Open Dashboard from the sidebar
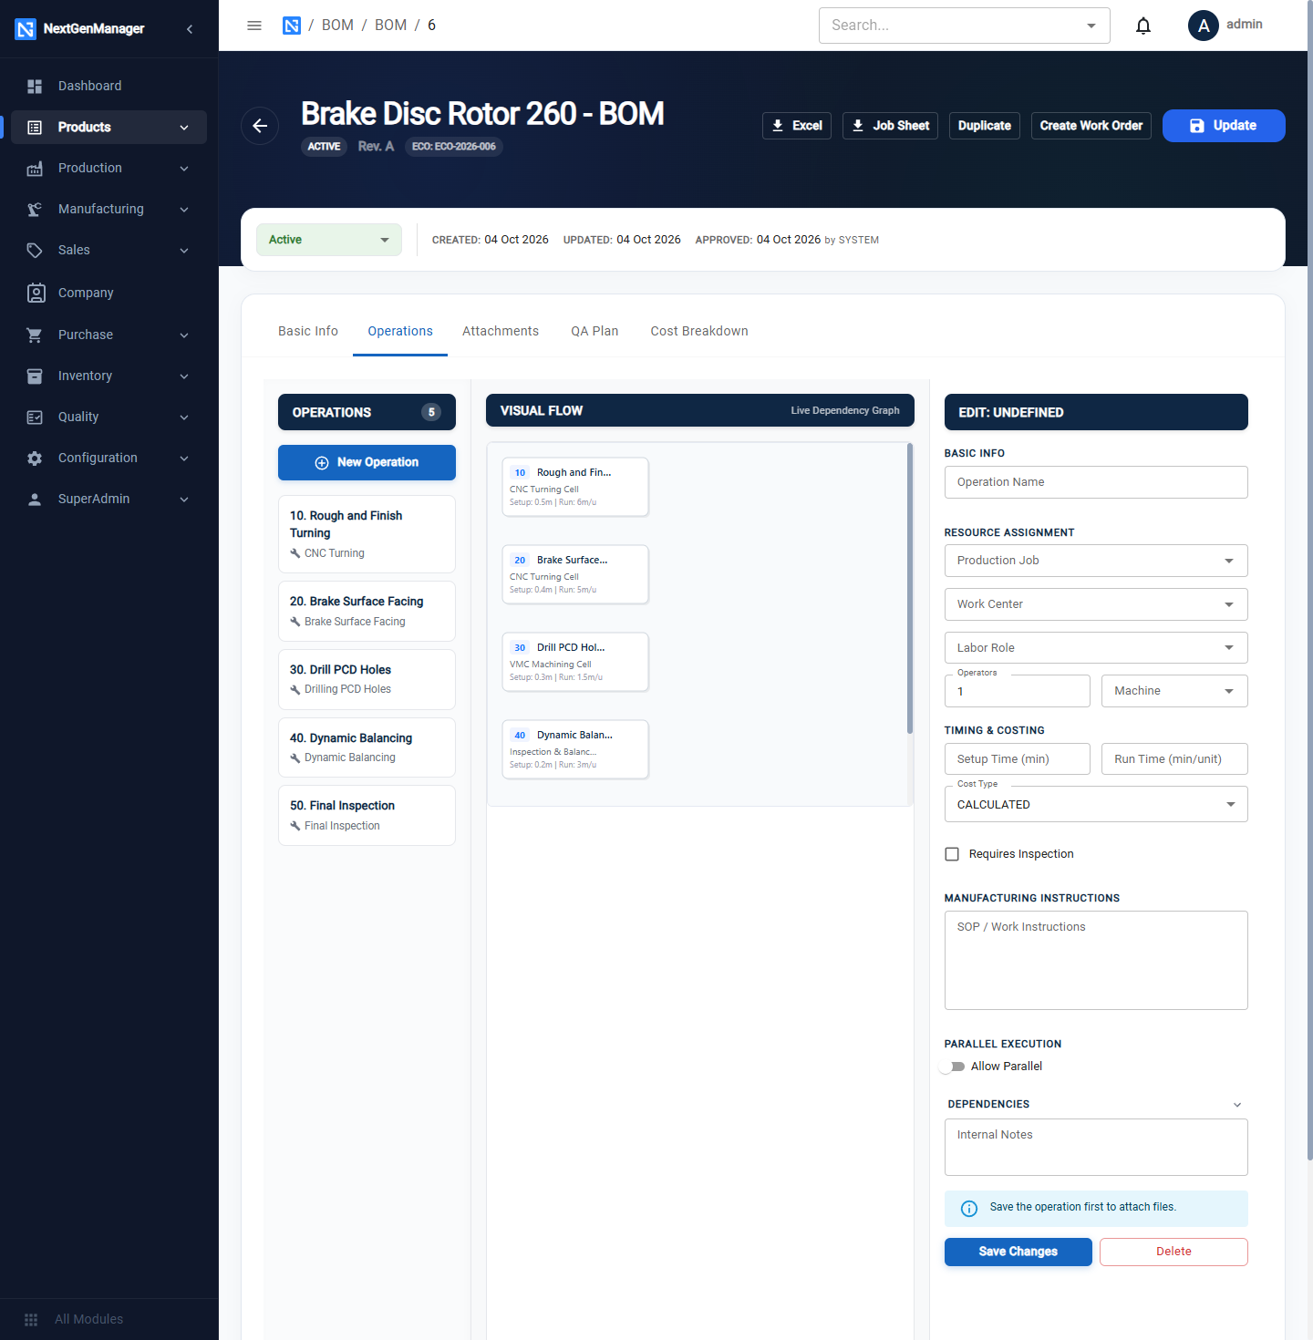Screen dimensions: 1313x1340 click(x=109, y=86)
